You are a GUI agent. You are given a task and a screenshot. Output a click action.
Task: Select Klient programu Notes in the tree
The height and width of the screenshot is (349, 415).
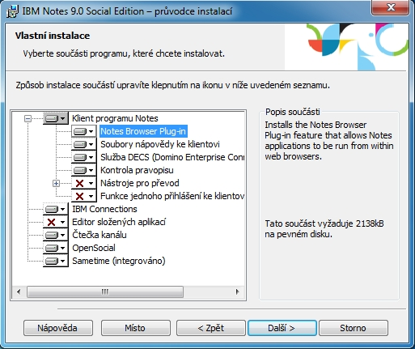coord(115,118)
